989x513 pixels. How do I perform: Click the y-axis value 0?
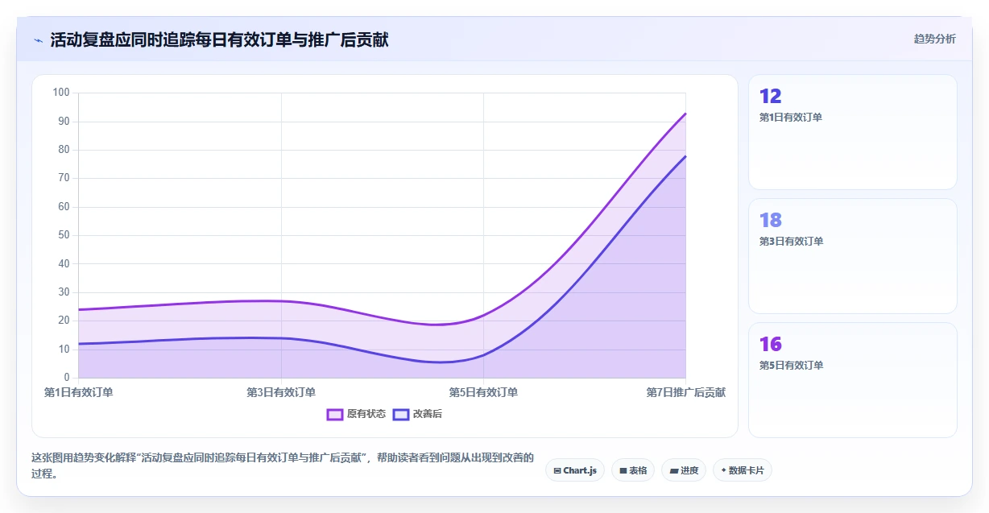67,378
